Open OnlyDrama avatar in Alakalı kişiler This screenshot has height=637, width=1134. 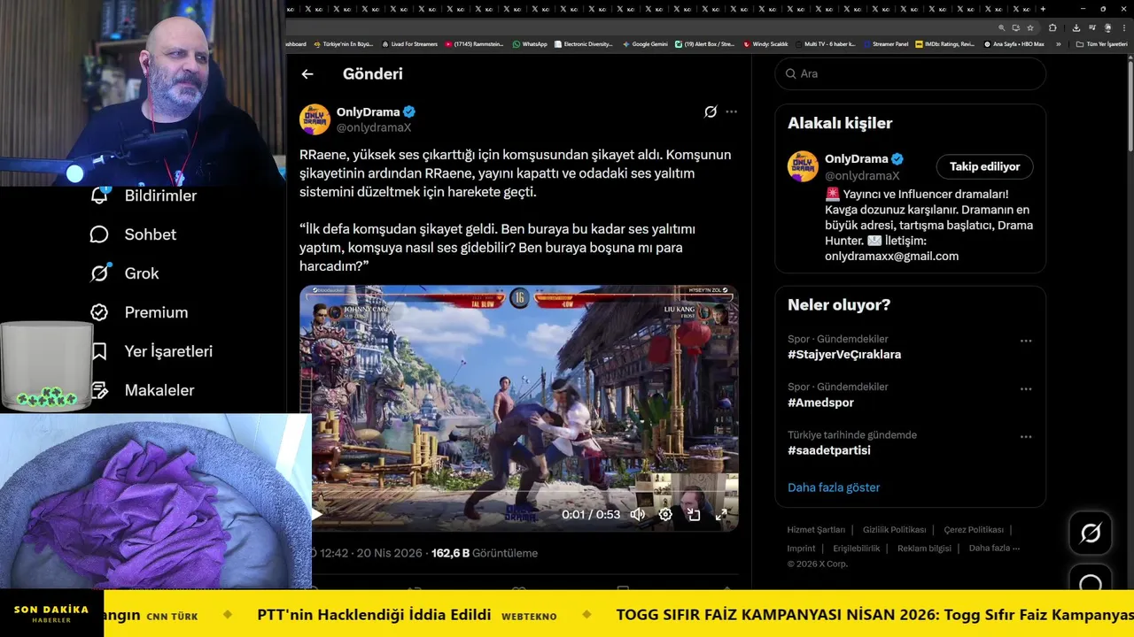click(x=803, y=166)
